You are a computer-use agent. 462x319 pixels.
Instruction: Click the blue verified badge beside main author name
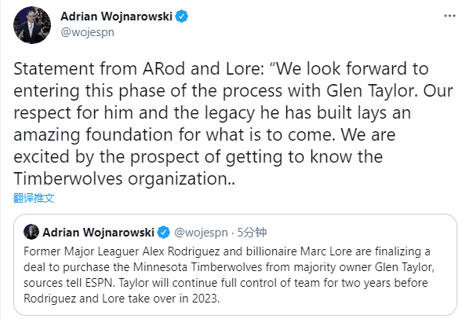pos(182,16)
